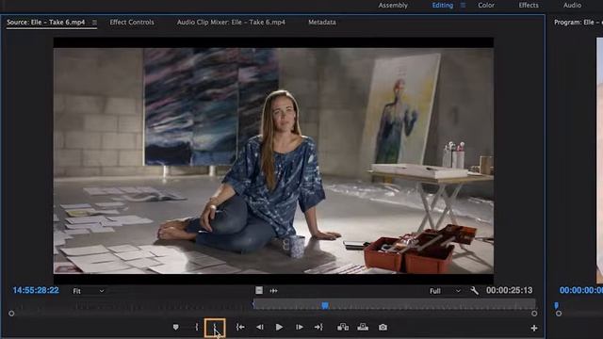Open Source monitor settings wrench
This screenshot has height=339, width=603.
coord(474,291)
